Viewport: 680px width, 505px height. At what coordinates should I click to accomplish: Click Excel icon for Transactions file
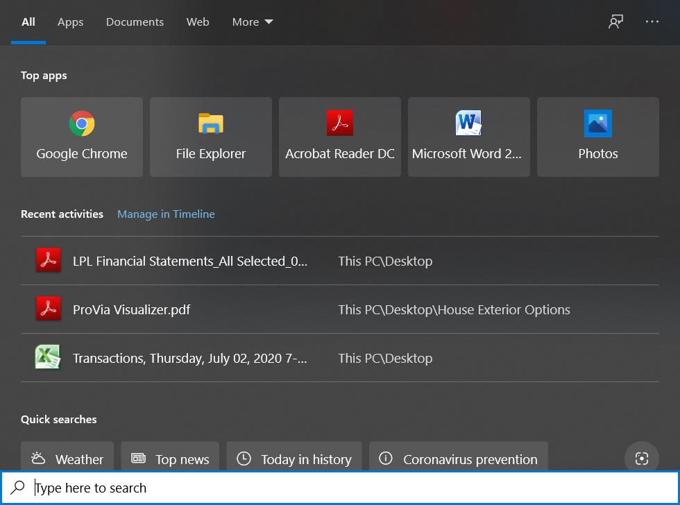point(48,357)
